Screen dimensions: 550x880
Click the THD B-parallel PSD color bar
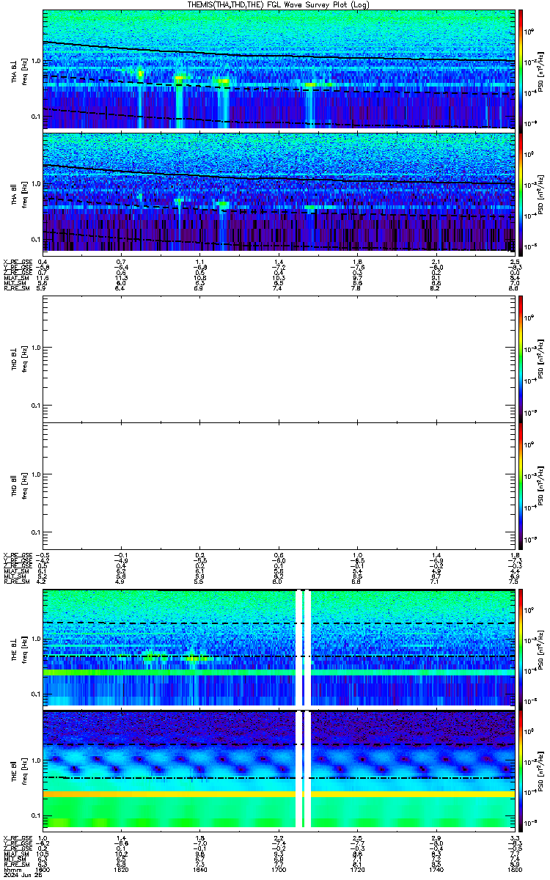(521, 485)
